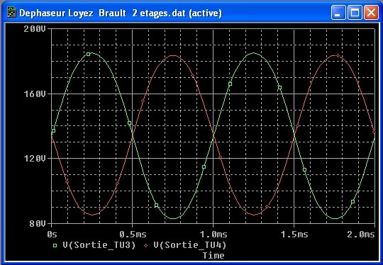
Task: Click the red diamond marker beside V(Sortie_TU4)
Action: click(x=146, y=245)
